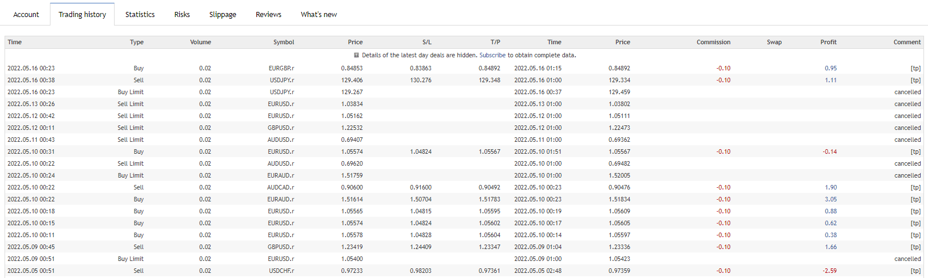
Task: Click the loss value -2.59
Action: (830, 271)
